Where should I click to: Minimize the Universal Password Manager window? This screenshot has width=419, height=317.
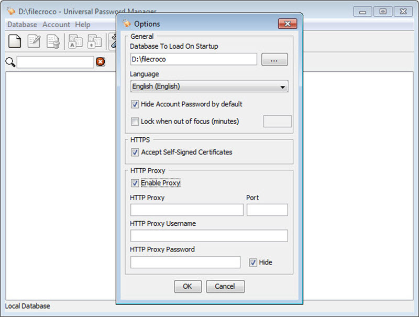362,12
